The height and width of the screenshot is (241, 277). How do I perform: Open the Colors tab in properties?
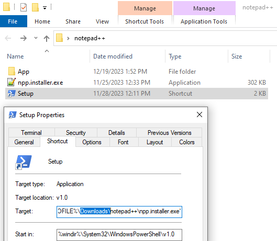click(187, 142)
